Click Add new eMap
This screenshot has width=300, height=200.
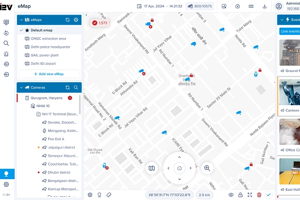pyautogui.click(x=49, y=74)
